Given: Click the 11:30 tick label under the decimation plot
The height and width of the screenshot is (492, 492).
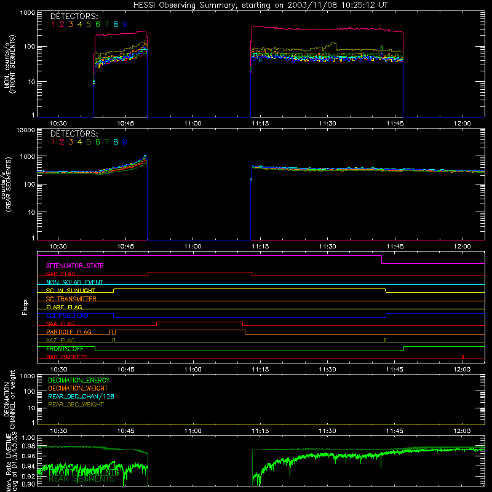Looking at the screenshot, I should (328, 431).
